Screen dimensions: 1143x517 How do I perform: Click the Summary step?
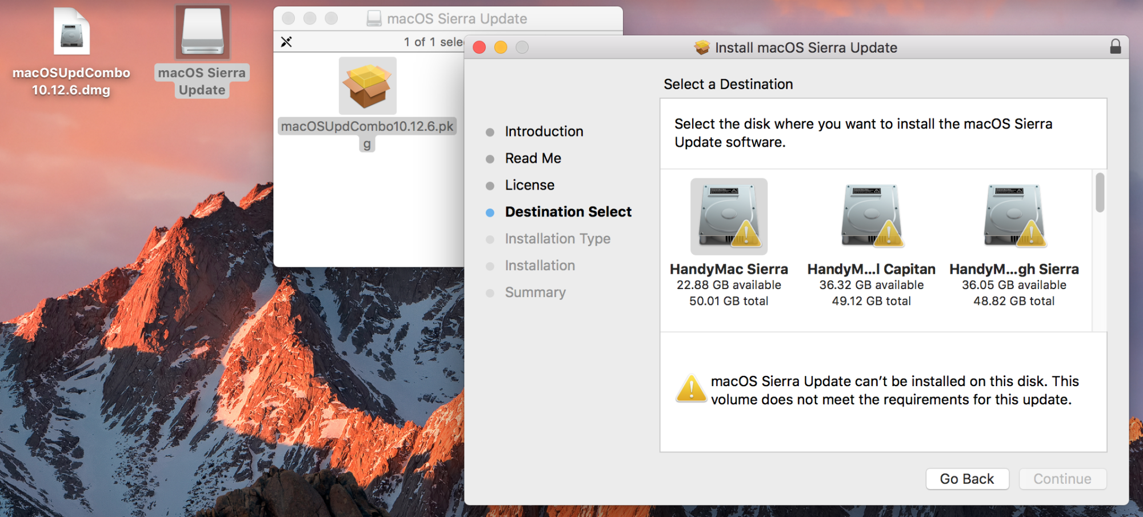click(x=535, y=292)
